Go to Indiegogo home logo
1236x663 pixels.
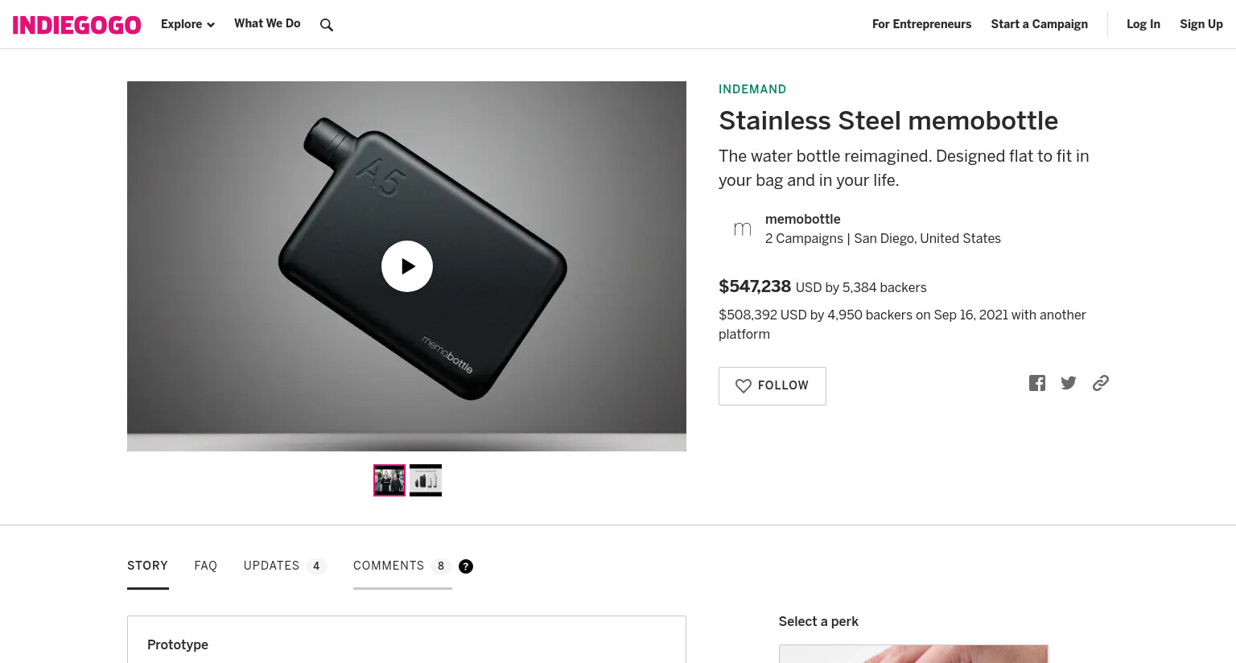coord(76,25)
